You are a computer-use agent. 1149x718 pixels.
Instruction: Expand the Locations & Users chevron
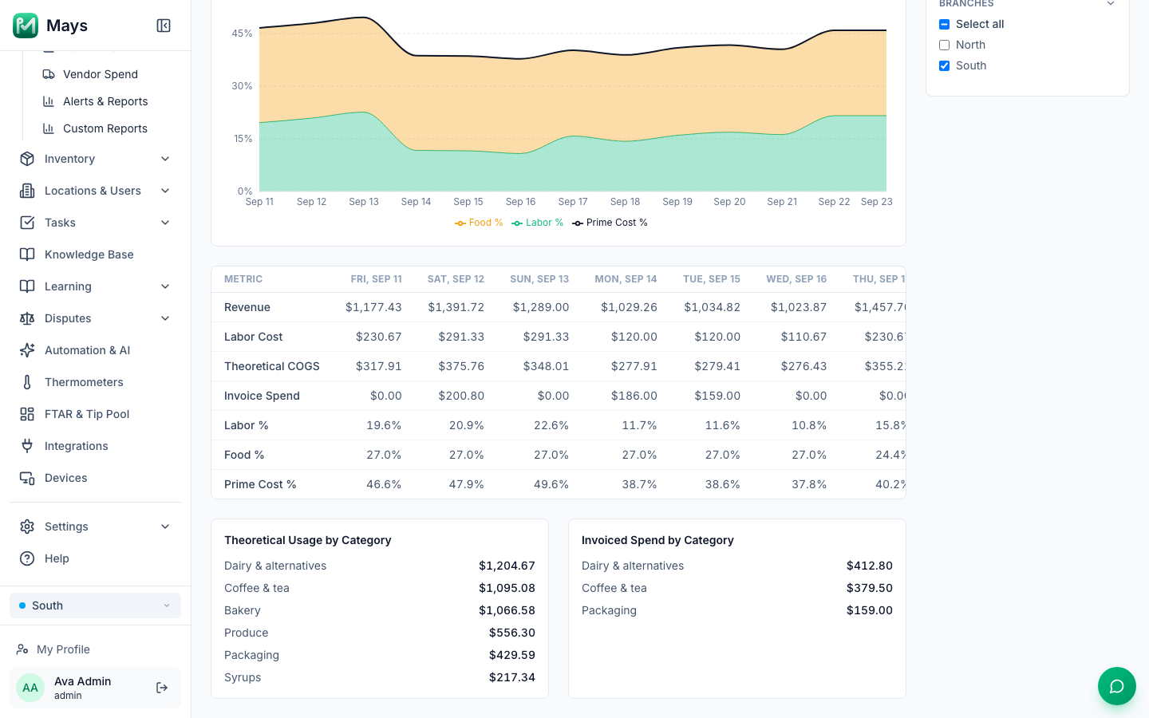(x=165, y=191)
